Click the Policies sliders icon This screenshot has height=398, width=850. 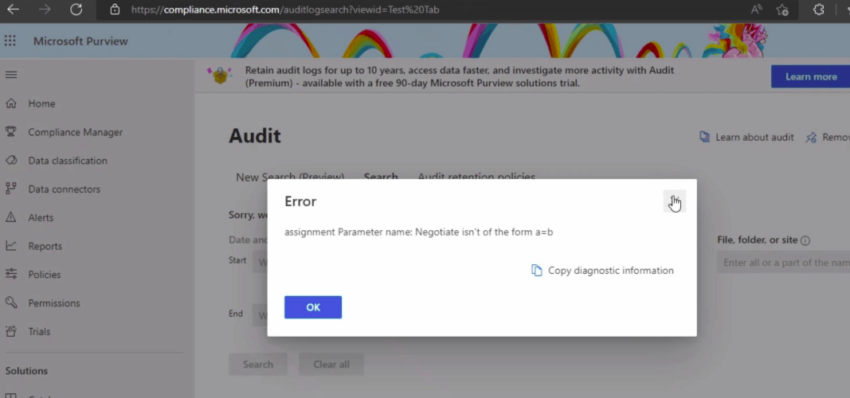coord(11,274)
